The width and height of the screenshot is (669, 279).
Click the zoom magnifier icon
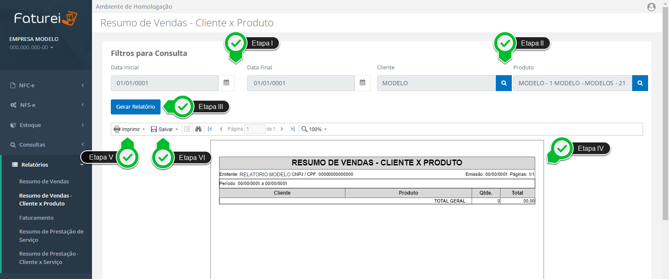coord(304,129)
